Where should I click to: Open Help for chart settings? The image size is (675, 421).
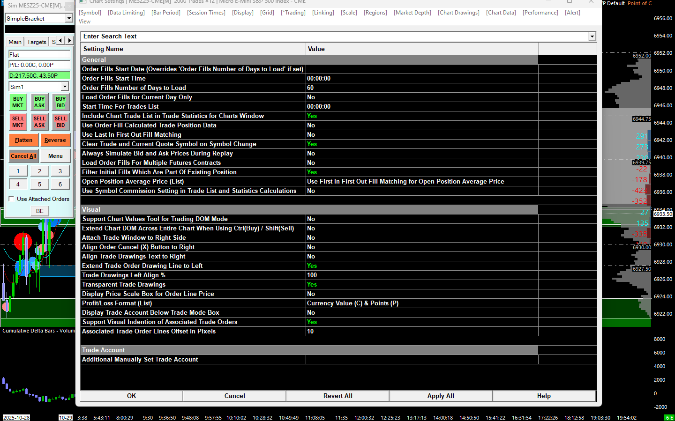544,396
